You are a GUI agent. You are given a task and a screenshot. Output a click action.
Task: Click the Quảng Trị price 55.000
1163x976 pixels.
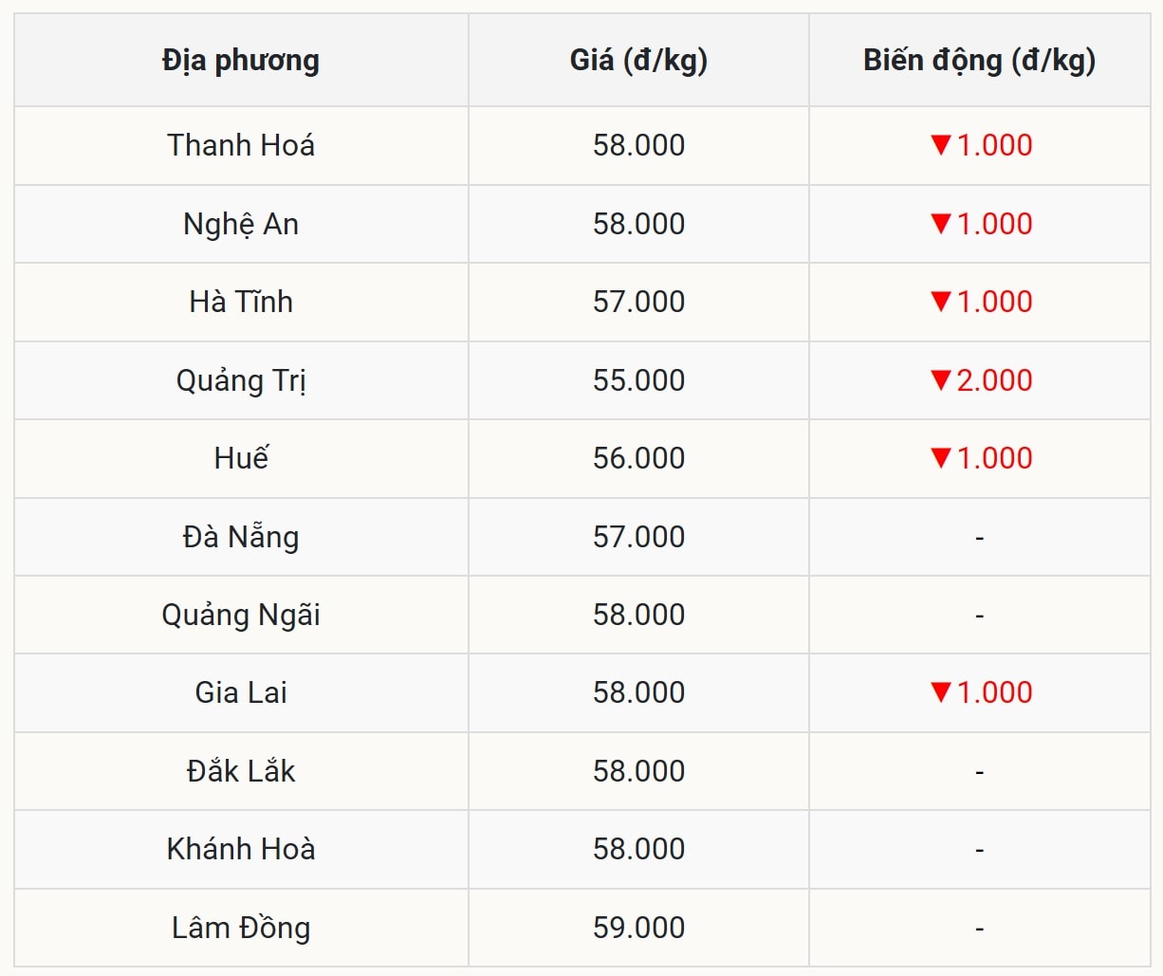point(638,380)
